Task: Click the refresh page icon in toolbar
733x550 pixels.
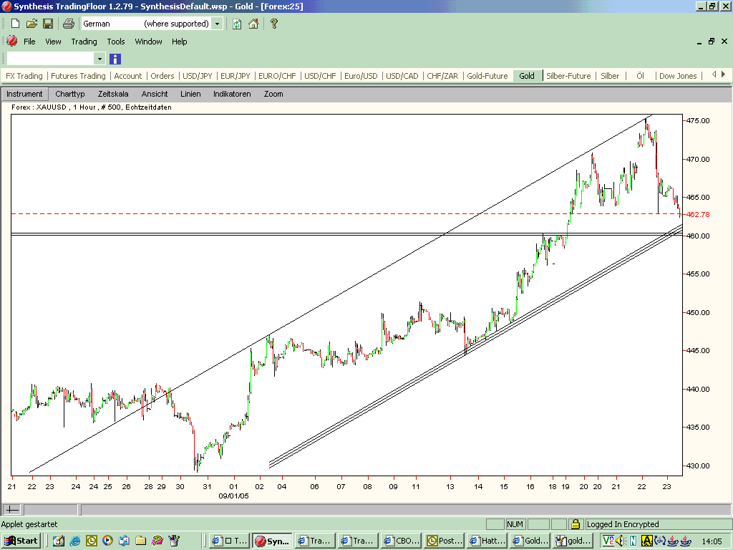Action: click(237, 24)
